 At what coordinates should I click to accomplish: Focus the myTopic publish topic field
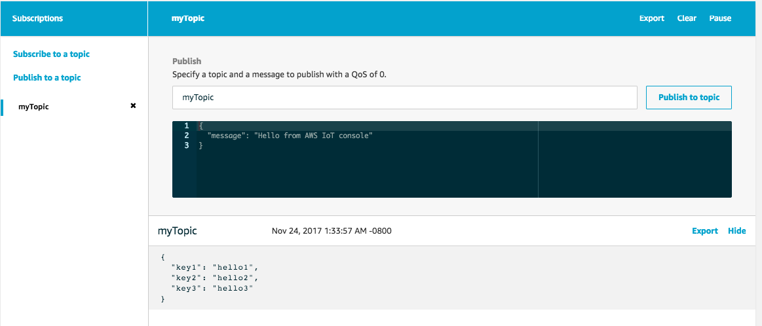pos(404,97)
